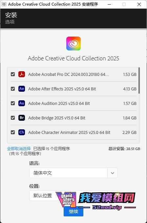The height and width of the screenshot is (223, 147).
Task: Open the 简体中文 language combo box
Action: 73,173
